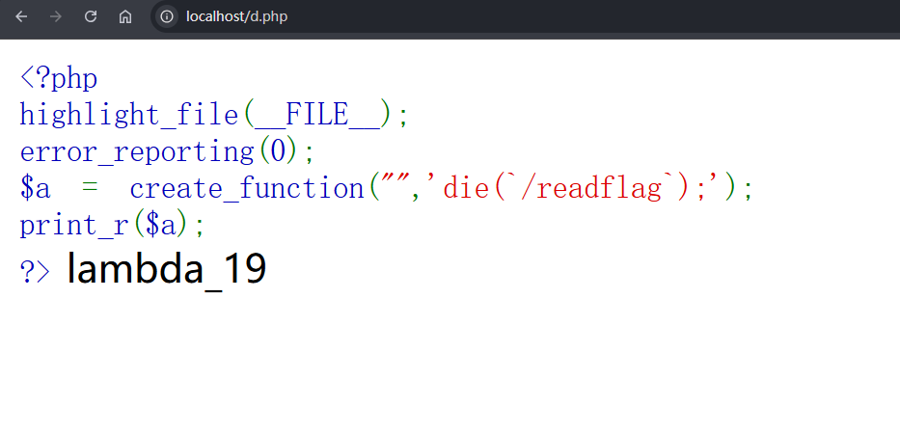Click the 'lambda_19' output text

click(167, 269)
